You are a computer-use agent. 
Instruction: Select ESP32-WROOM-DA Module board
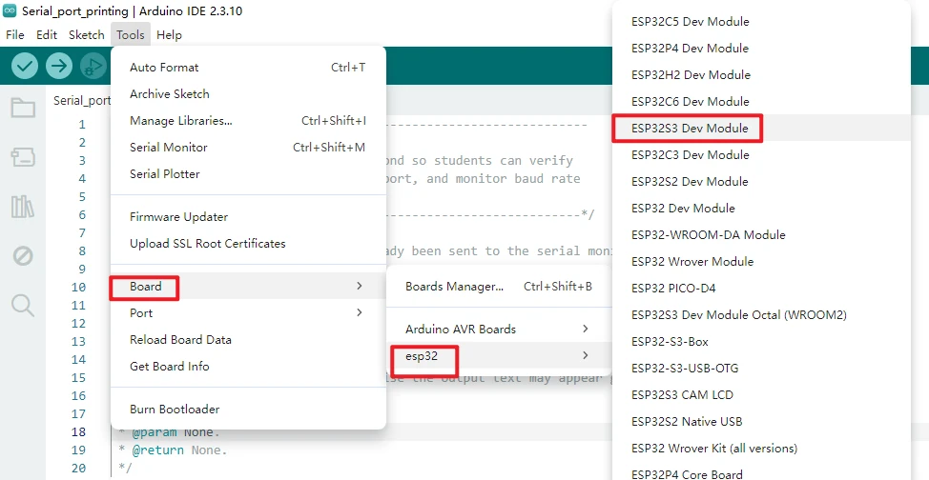click(x=761, y=235)
